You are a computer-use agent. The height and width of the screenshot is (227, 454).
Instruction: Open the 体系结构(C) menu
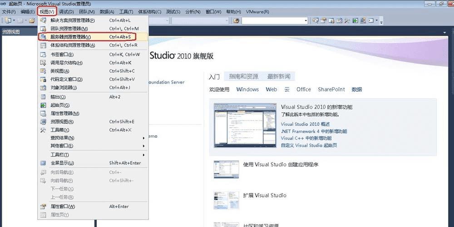point(149,12)
